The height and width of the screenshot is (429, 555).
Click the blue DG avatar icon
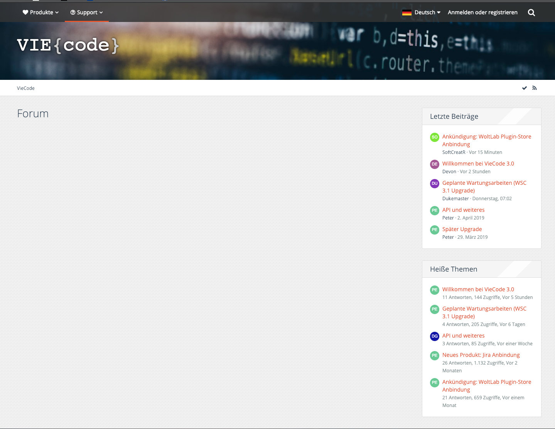click(x=434, y=336)
